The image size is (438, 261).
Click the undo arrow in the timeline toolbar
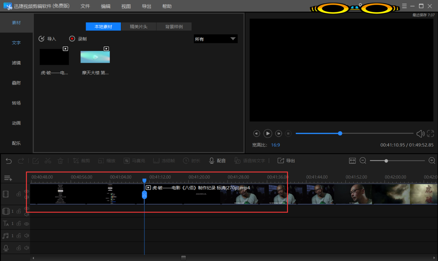[9, 161]
